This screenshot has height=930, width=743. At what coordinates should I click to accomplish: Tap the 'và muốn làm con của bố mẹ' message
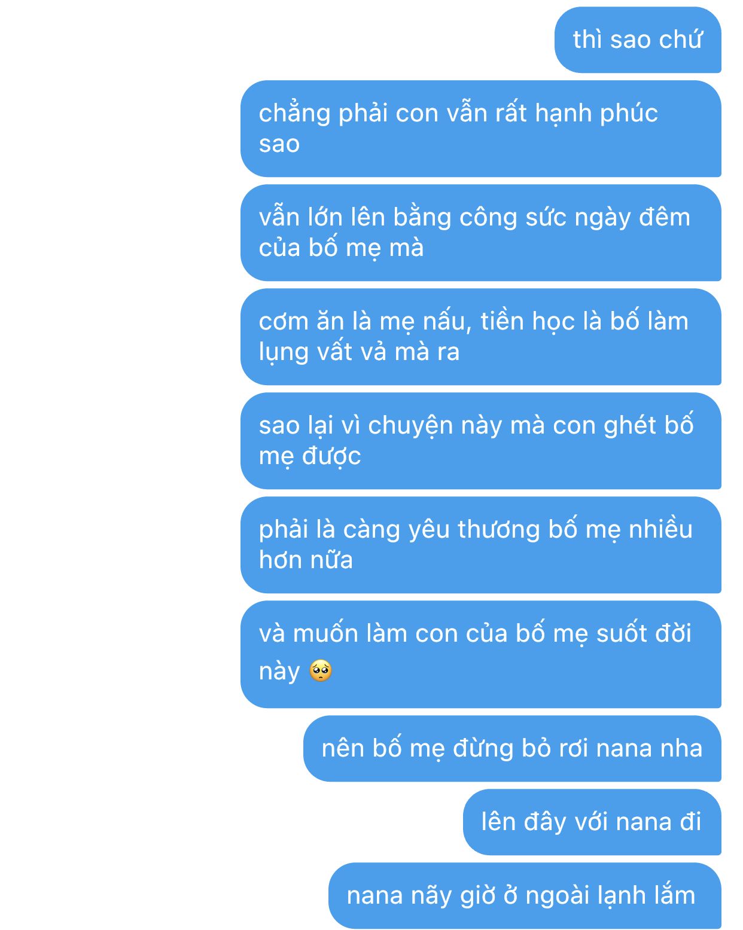click(x=481, y=654)
